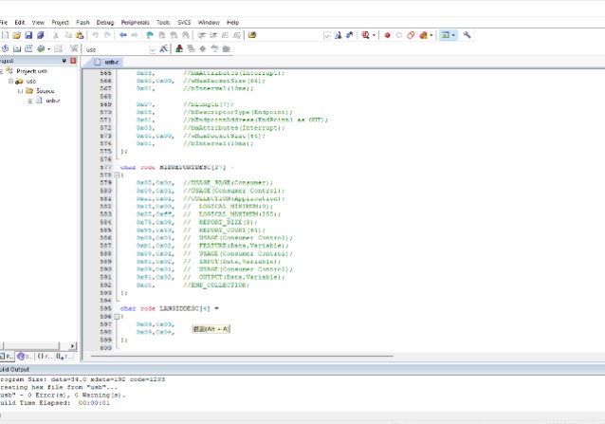The width and height of the screenshot is (605, 424).
Task: Collapse the Source group folder
Action: (x=21, y=91)
